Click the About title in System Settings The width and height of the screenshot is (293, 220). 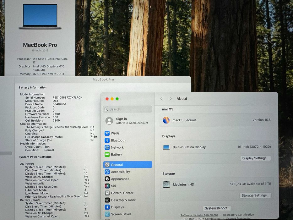click(182, 99)
